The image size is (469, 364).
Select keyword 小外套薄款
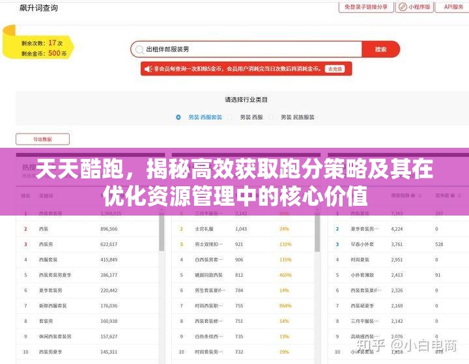(362, 275)
